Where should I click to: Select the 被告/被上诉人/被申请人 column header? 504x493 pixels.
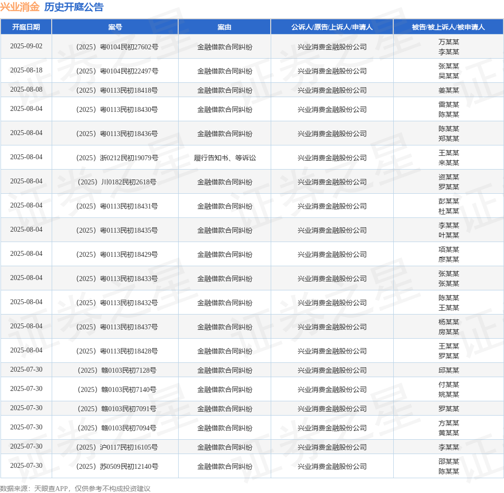[x=448, y=27]
